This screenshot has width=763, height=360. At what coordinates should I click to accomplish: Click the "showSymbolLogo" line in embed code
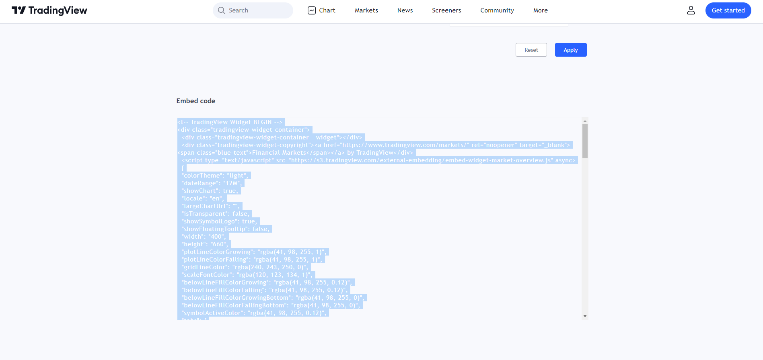tap(219, 221)
